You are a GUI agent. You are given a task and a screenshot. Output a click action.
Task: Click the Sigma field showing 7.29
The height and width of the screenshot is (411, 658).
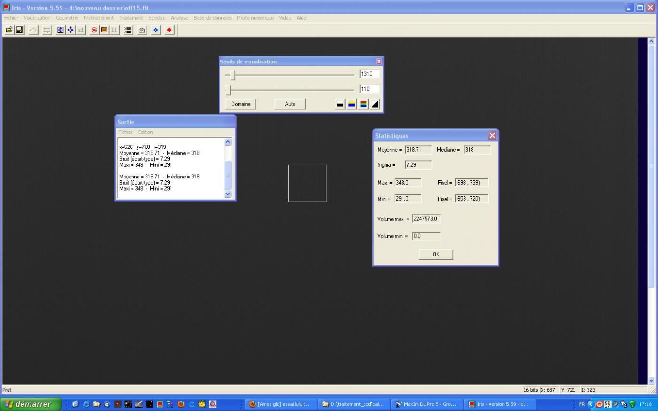[x=418, y=165]
